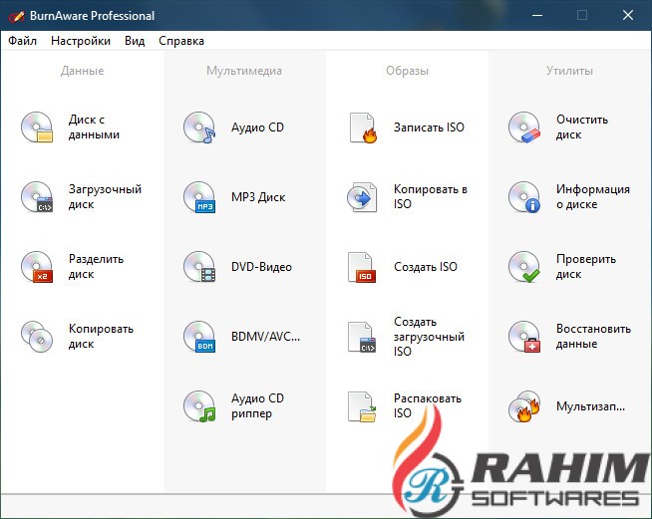Screen dimensions: 652x519
Task: Select the Копировать в ISO arrow icon
Action: point(362,197)
